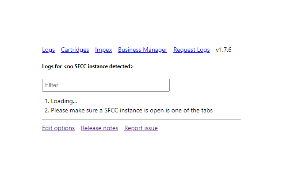Click the 'Logs for' heading label
283x177 pixels.
(x=52, y=67)
